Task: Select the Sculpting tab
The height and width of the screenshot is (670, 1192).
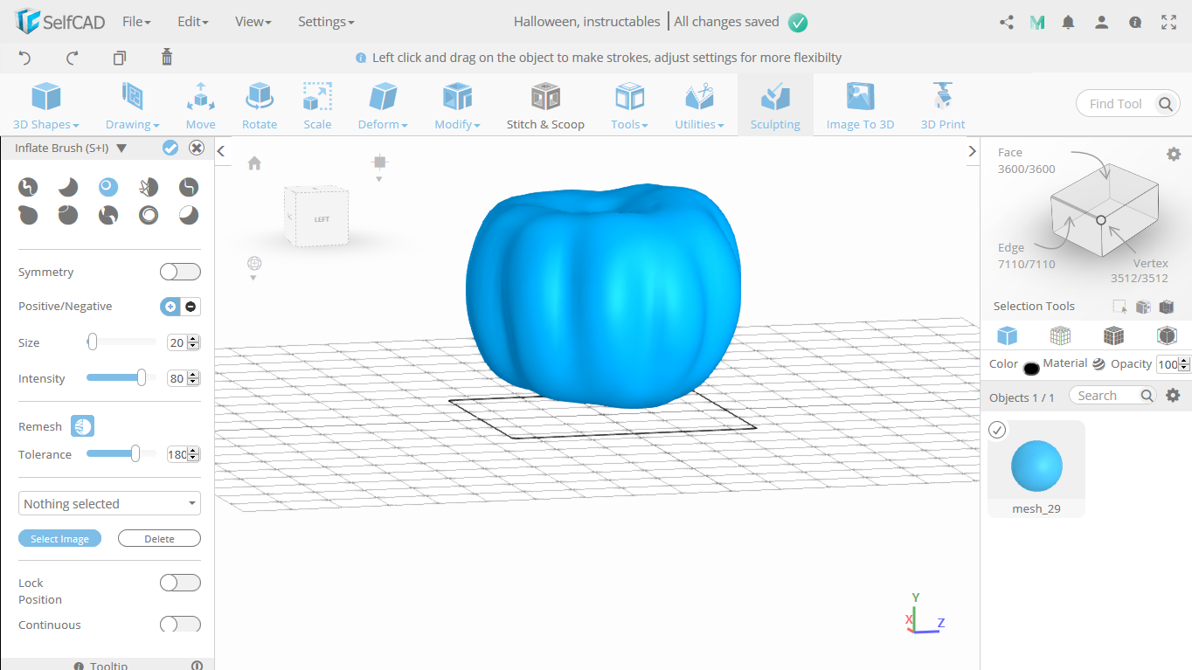Action: [775, 106]
